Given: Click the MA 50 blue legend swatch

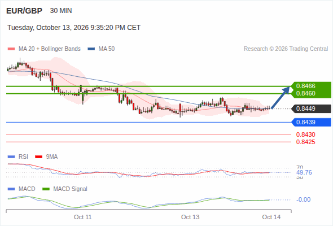Looking at the screenshot, I should coord(91,49).
